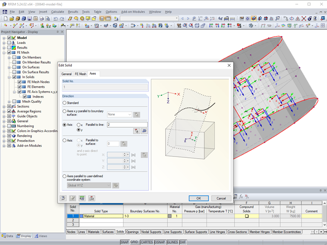Pick line graphically next to Parallel to line
This screenshot has height=245, width=327.
pyautogui.click(x=136, y=131)
